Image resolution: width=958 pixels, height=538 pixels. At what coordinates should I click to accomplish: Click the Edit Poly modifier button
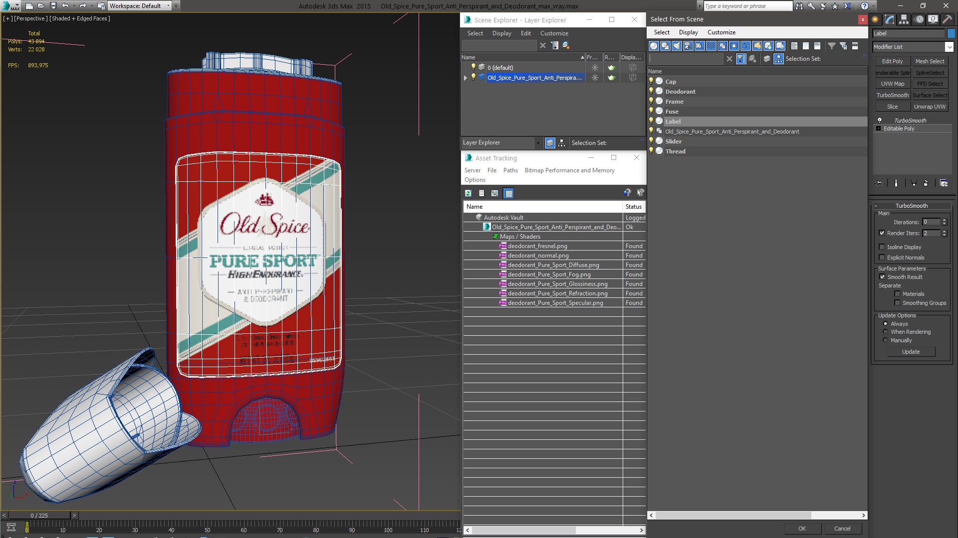pyautogui.click(x=892, y=61)
